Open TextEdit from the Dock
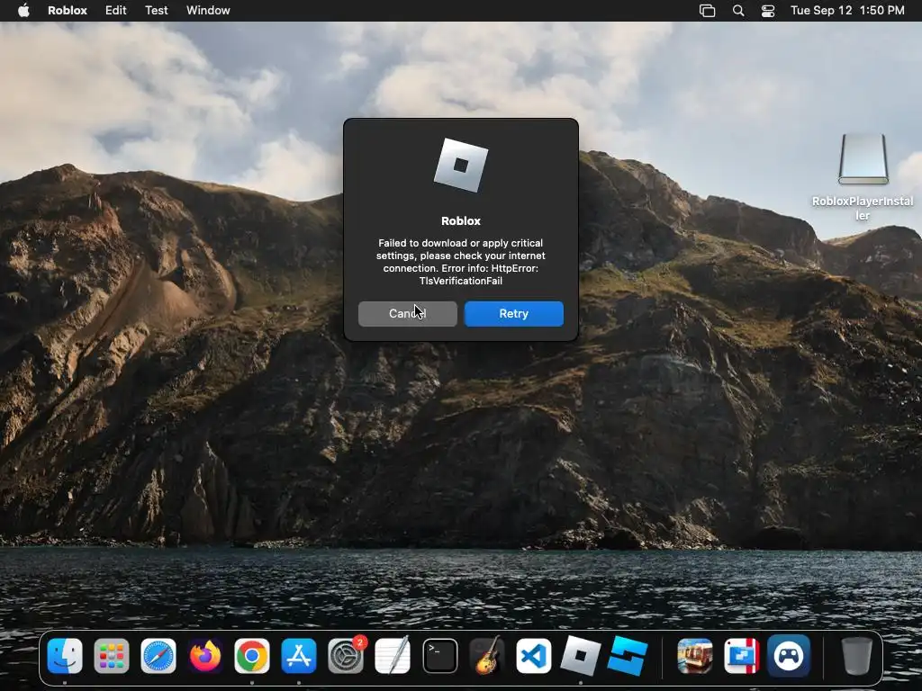This screenshot has height=691, width=922. (x=393, y=656)
